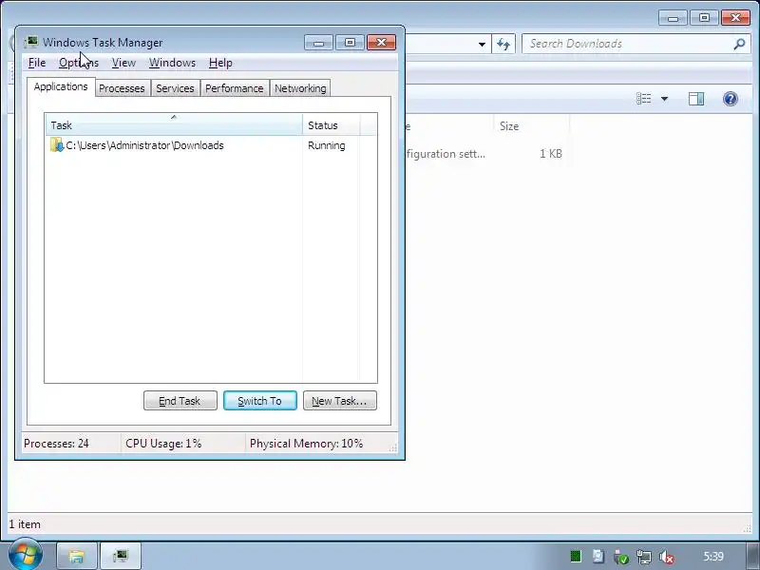Click the Show desktop strip at taskbar end
Viewport: 760px width, 570px height.
pos(752,556)
